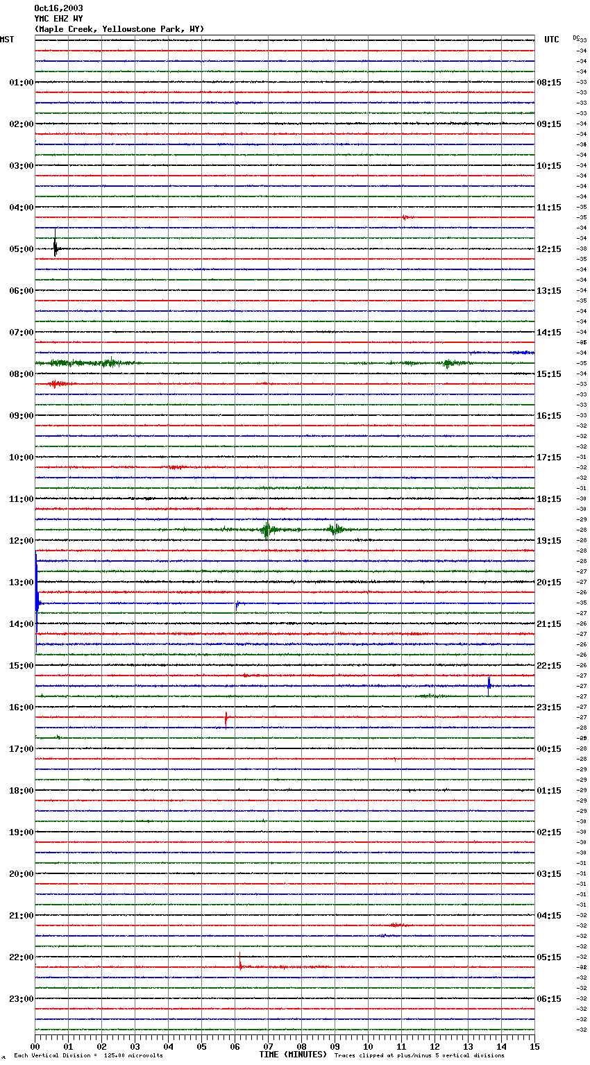Select the "02:00" MST hour label

point(22,124)
